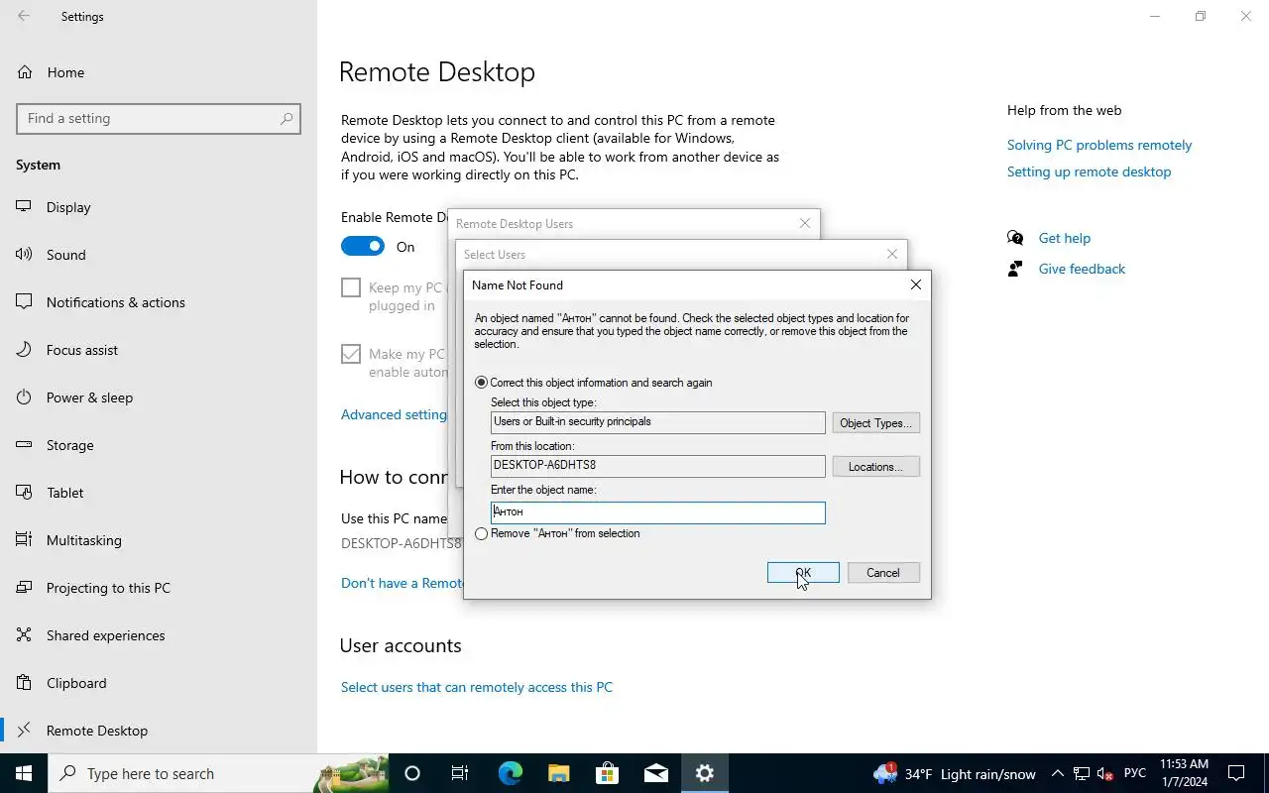Click the Remote Desktop sidebar icon
1269x793 pixels.
pyautogui.click(x=24, y=731)
